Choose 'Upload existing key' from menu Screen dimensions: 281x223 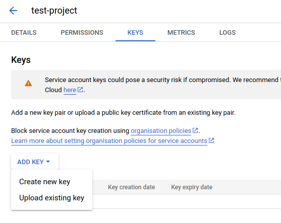coord(51,198)
